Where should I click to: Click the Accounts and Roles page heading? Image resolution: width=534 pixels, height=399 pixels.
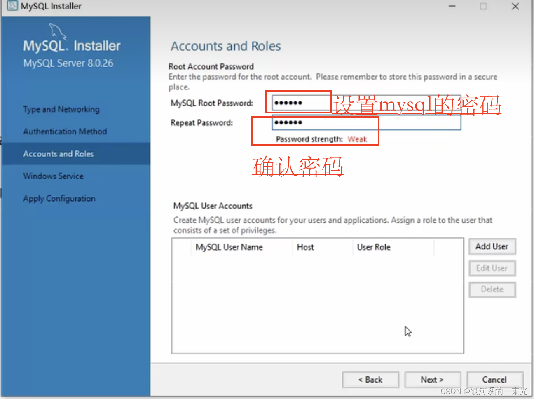coord(226,46)
